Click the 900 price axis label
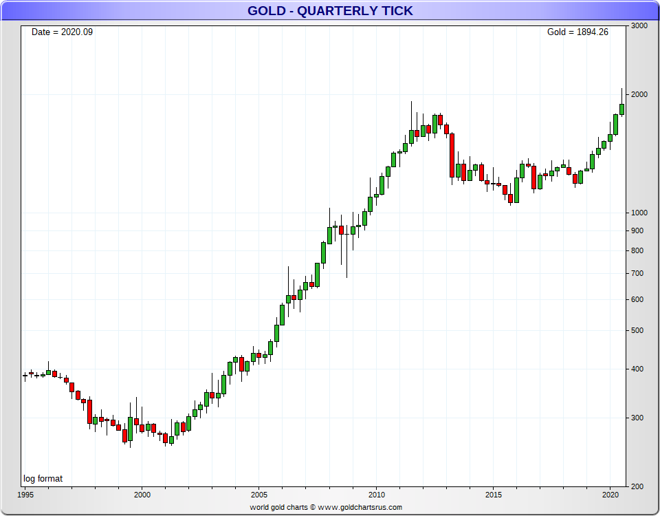The image size is (660, 516). tap(637, 231)
